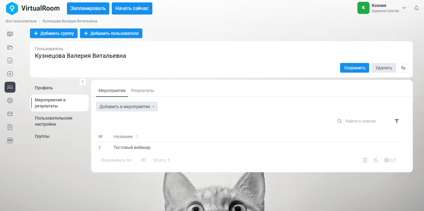Refresh the events list
Screen dimensions: 424x211
(376, 160)
